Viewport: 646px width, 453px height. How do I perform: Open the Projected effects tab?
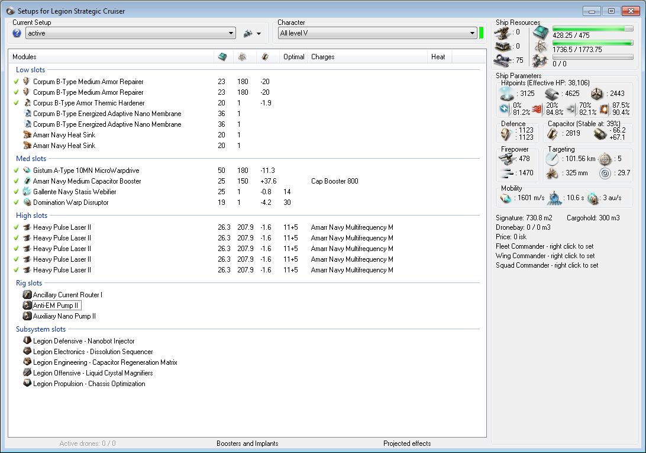[407, 444]
